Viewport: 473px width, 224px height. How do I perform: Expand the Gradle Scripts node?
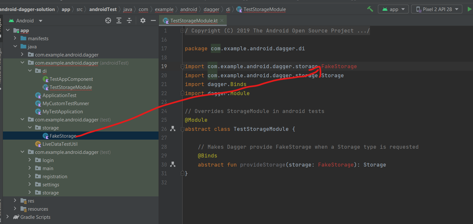coord(7,217)
